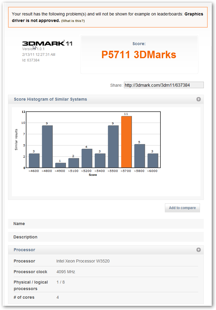Click the "4095 MHz" processor clock value
This screenshot has width=216, height=310.
tap(66, 272)
